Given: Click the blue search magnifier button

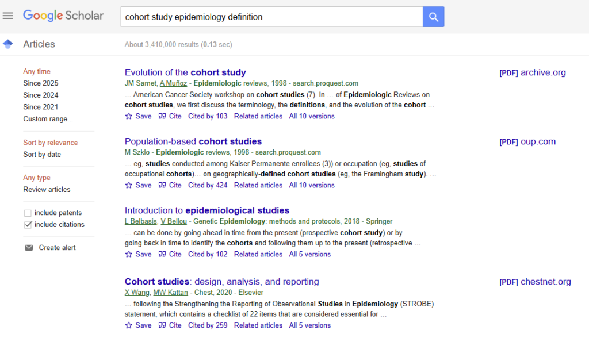Looking at the screenshot, I should tap(433, 17).
